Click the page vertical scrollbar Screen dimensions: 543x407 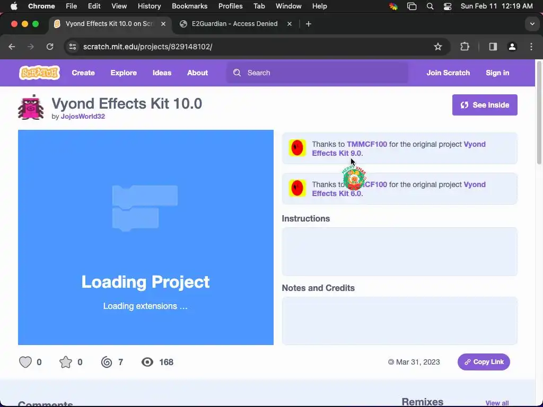coord(539,112)
